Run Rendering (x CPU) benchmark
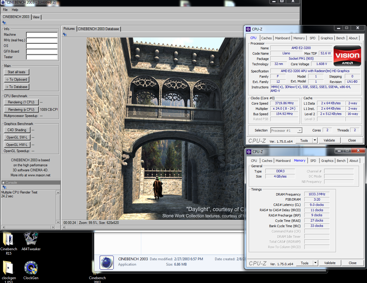Viewport: 367px width, 283px height. coord(21,110)
